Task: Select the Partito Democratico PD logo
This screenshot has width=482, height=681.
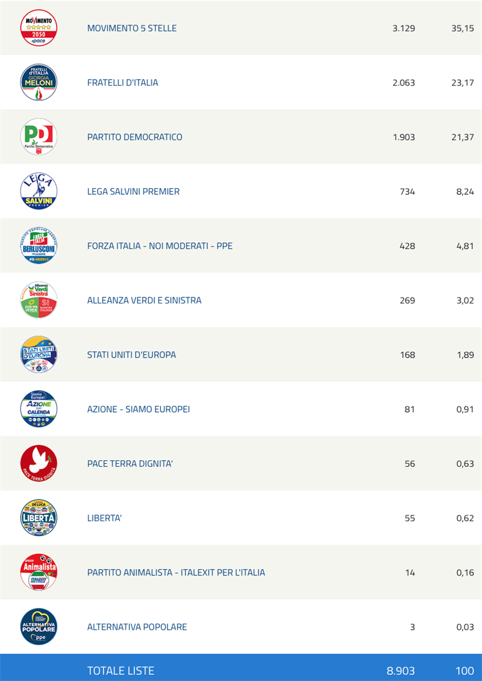Action: click(x=39, y=137)
